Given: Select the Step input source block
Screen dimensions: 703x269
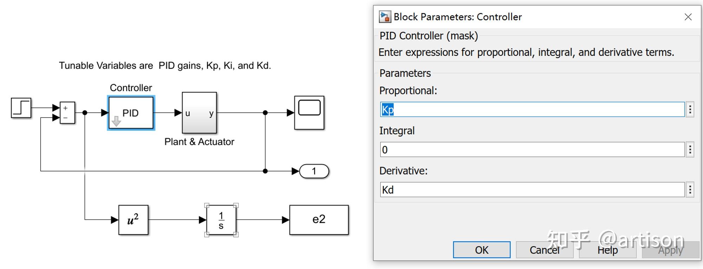Looking at the screenshot, I should tap(21, 108).
